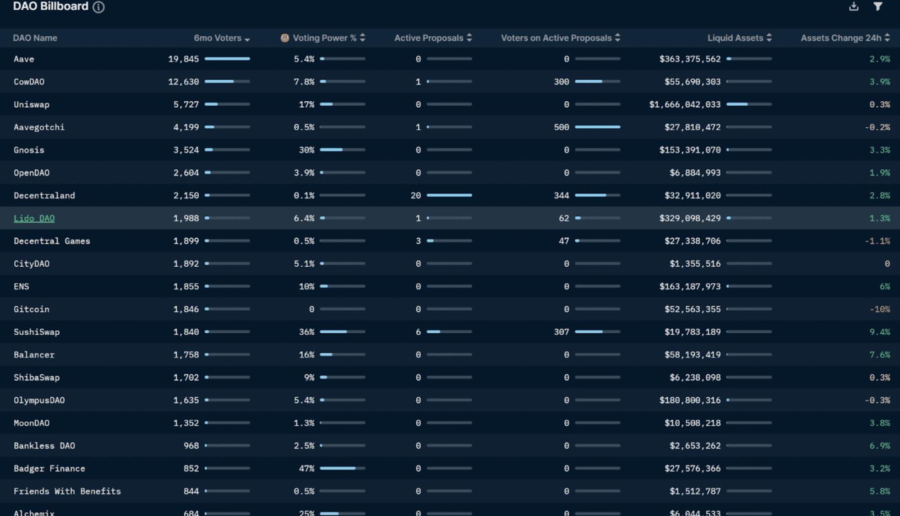Click Friends With Benefits 5.8% change

point(879,491)
